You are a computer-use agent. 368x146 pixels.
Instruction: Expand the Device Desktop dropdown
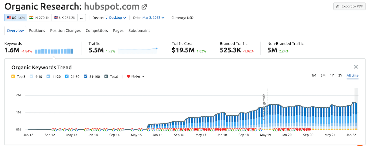(116, 18)
